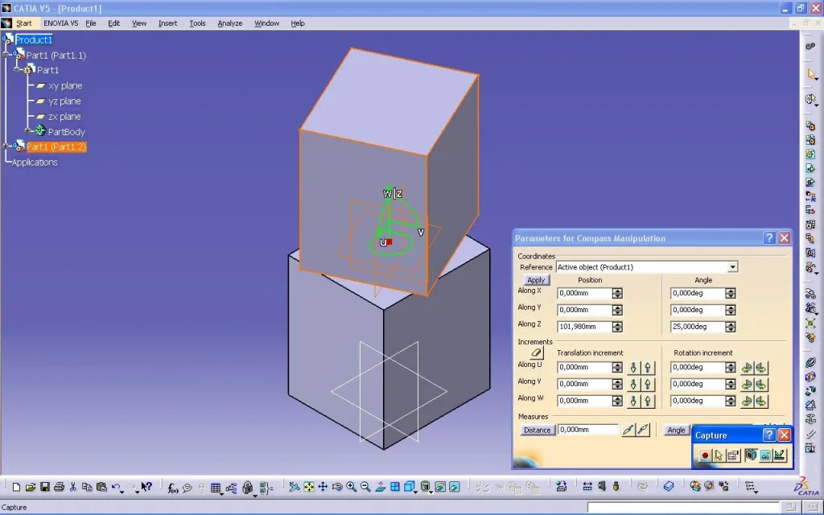The image size is (824, 515).
Task: Click the Create Multi-View icon
Action: click(394, 487)
